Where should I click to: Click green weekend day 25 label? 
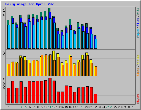[107, 107]
